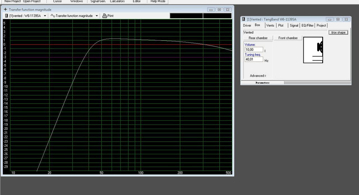Minimize the Transfer function magnitude window
The image size is (359, 195).
(211, 9)
